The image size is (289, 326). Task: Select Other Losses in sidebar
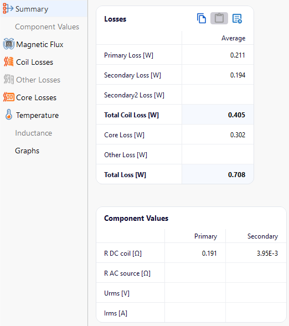[x=38, y=80]
